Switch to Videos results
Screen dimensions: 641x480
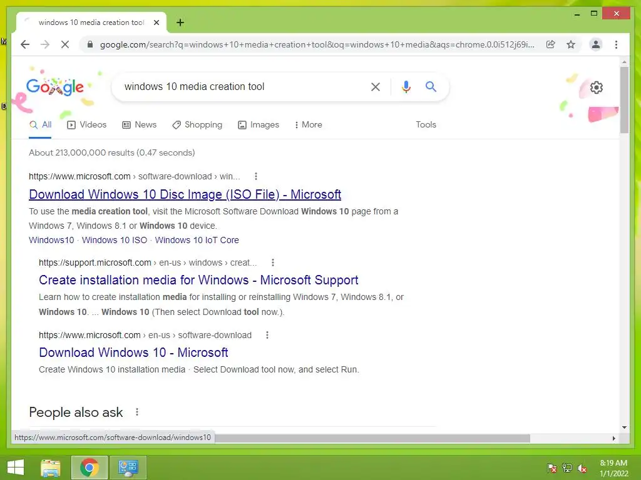click(86, 125)
